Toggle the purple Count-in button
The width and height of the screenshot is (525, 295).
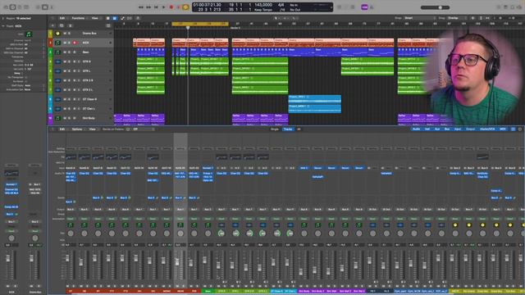(364, 7)
